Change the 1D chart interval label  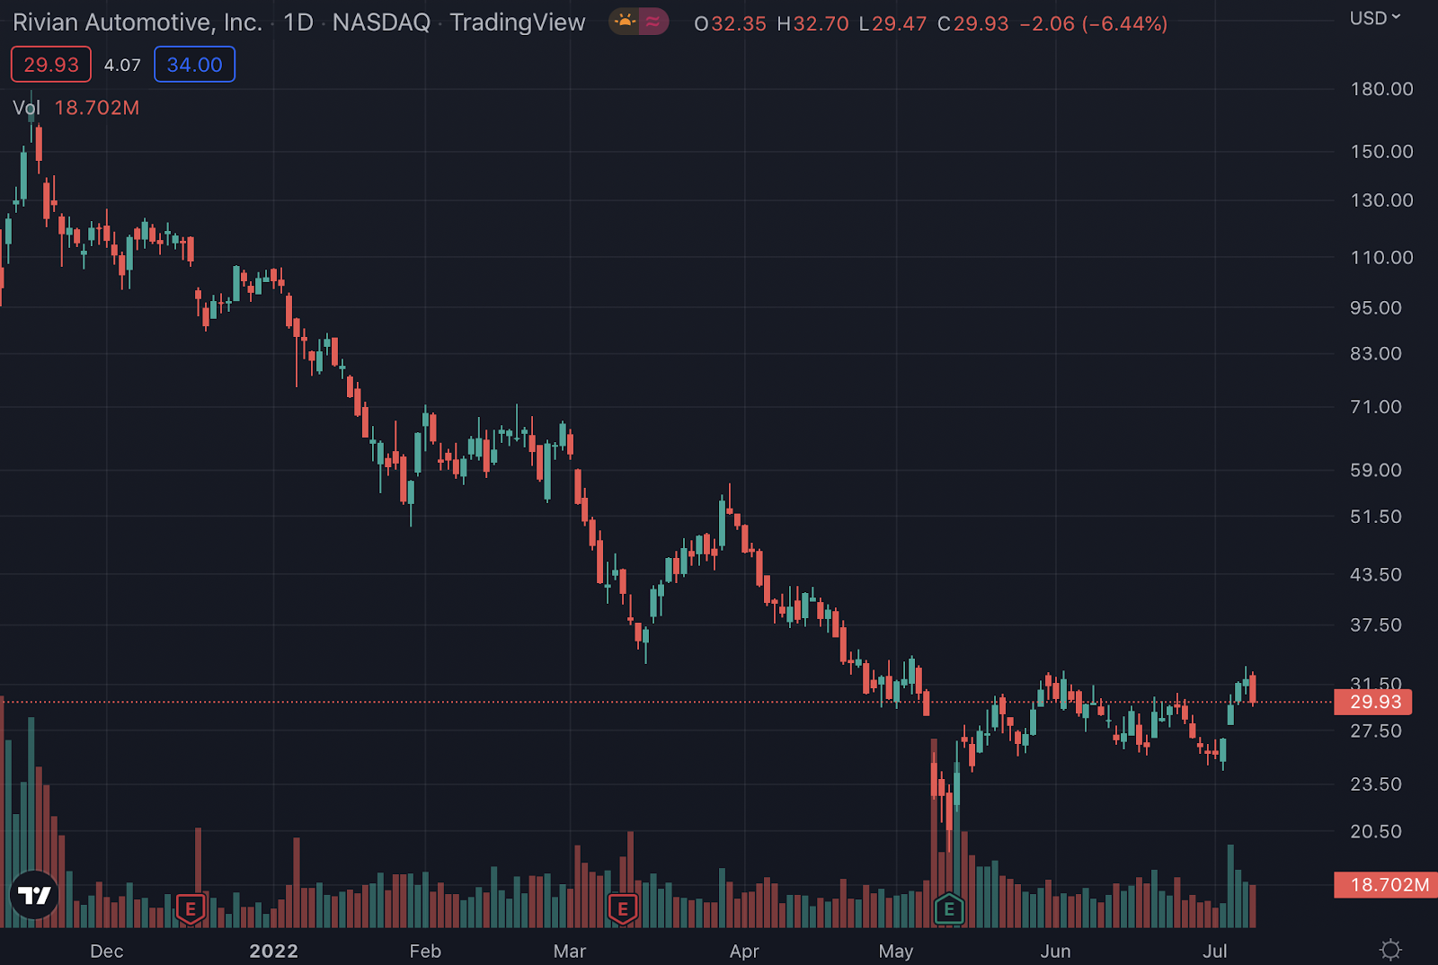pos(298,22)
